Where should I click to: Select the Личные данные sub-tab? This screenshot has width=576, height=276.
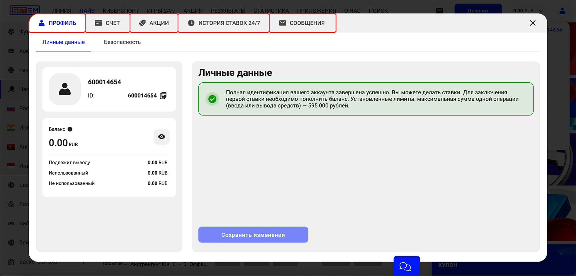[64, 42]
